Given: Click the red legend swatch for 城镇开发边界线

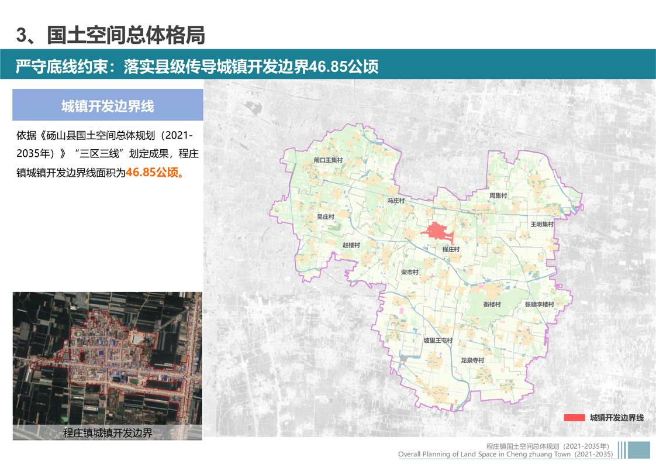Looking at the screenshot, I should (x=574, y=418).
